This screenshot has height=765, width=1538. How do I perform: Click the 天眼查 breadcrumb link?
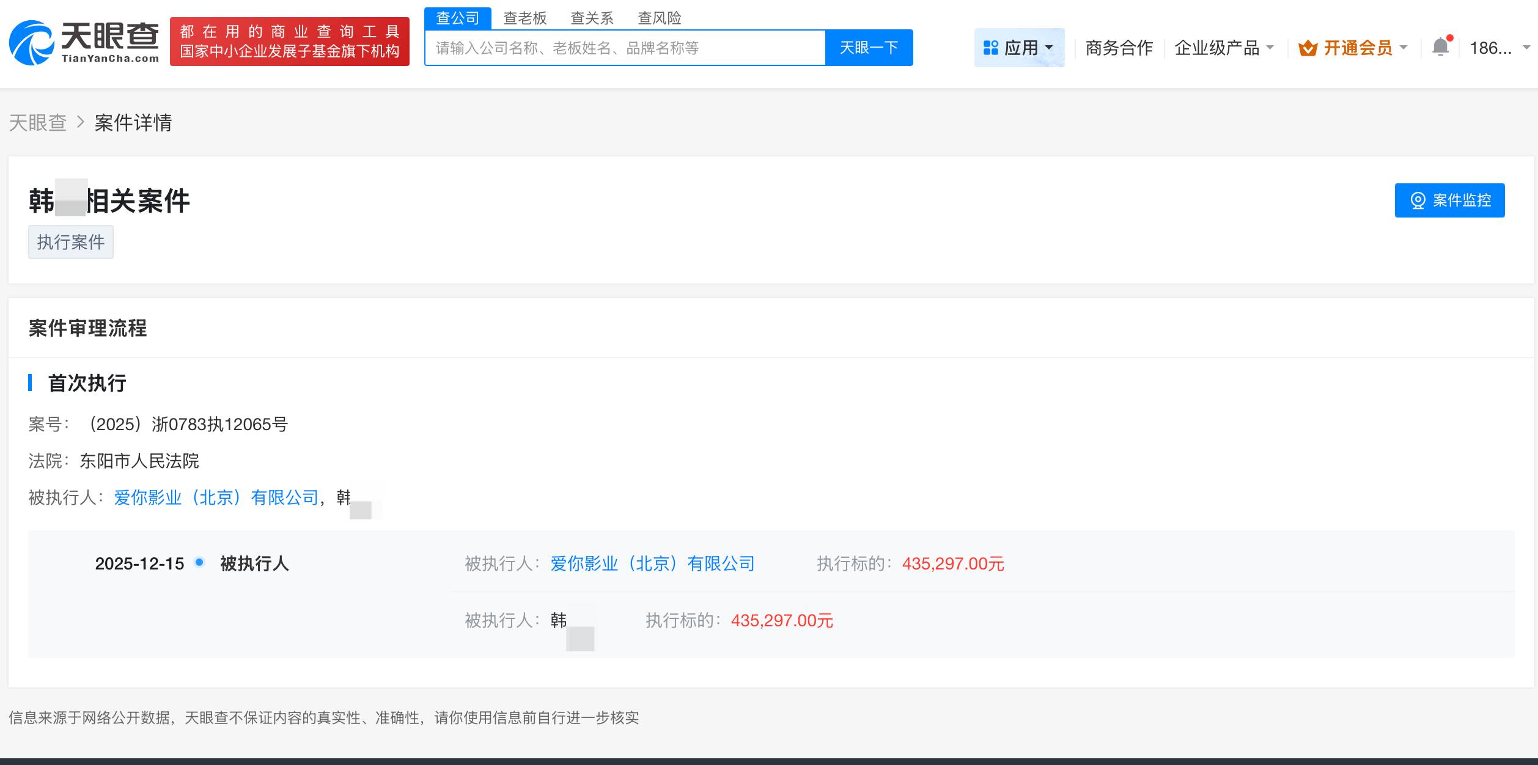pyautogui.click(x=38, y=122)
